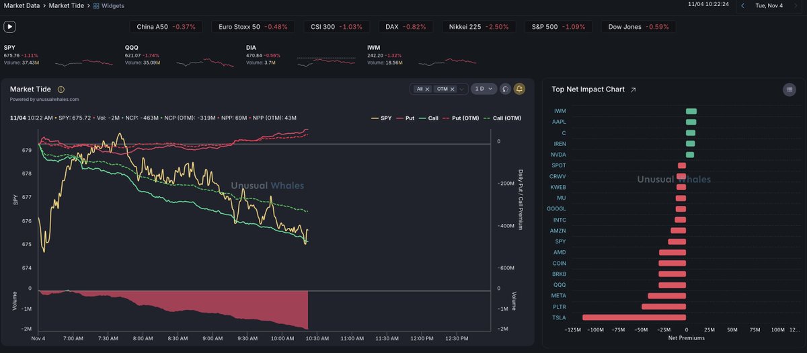Click the INTC label in Net Impact chart
Image resolution: width=807 pixels, height=353 pixels.
[x=560, y=220]
